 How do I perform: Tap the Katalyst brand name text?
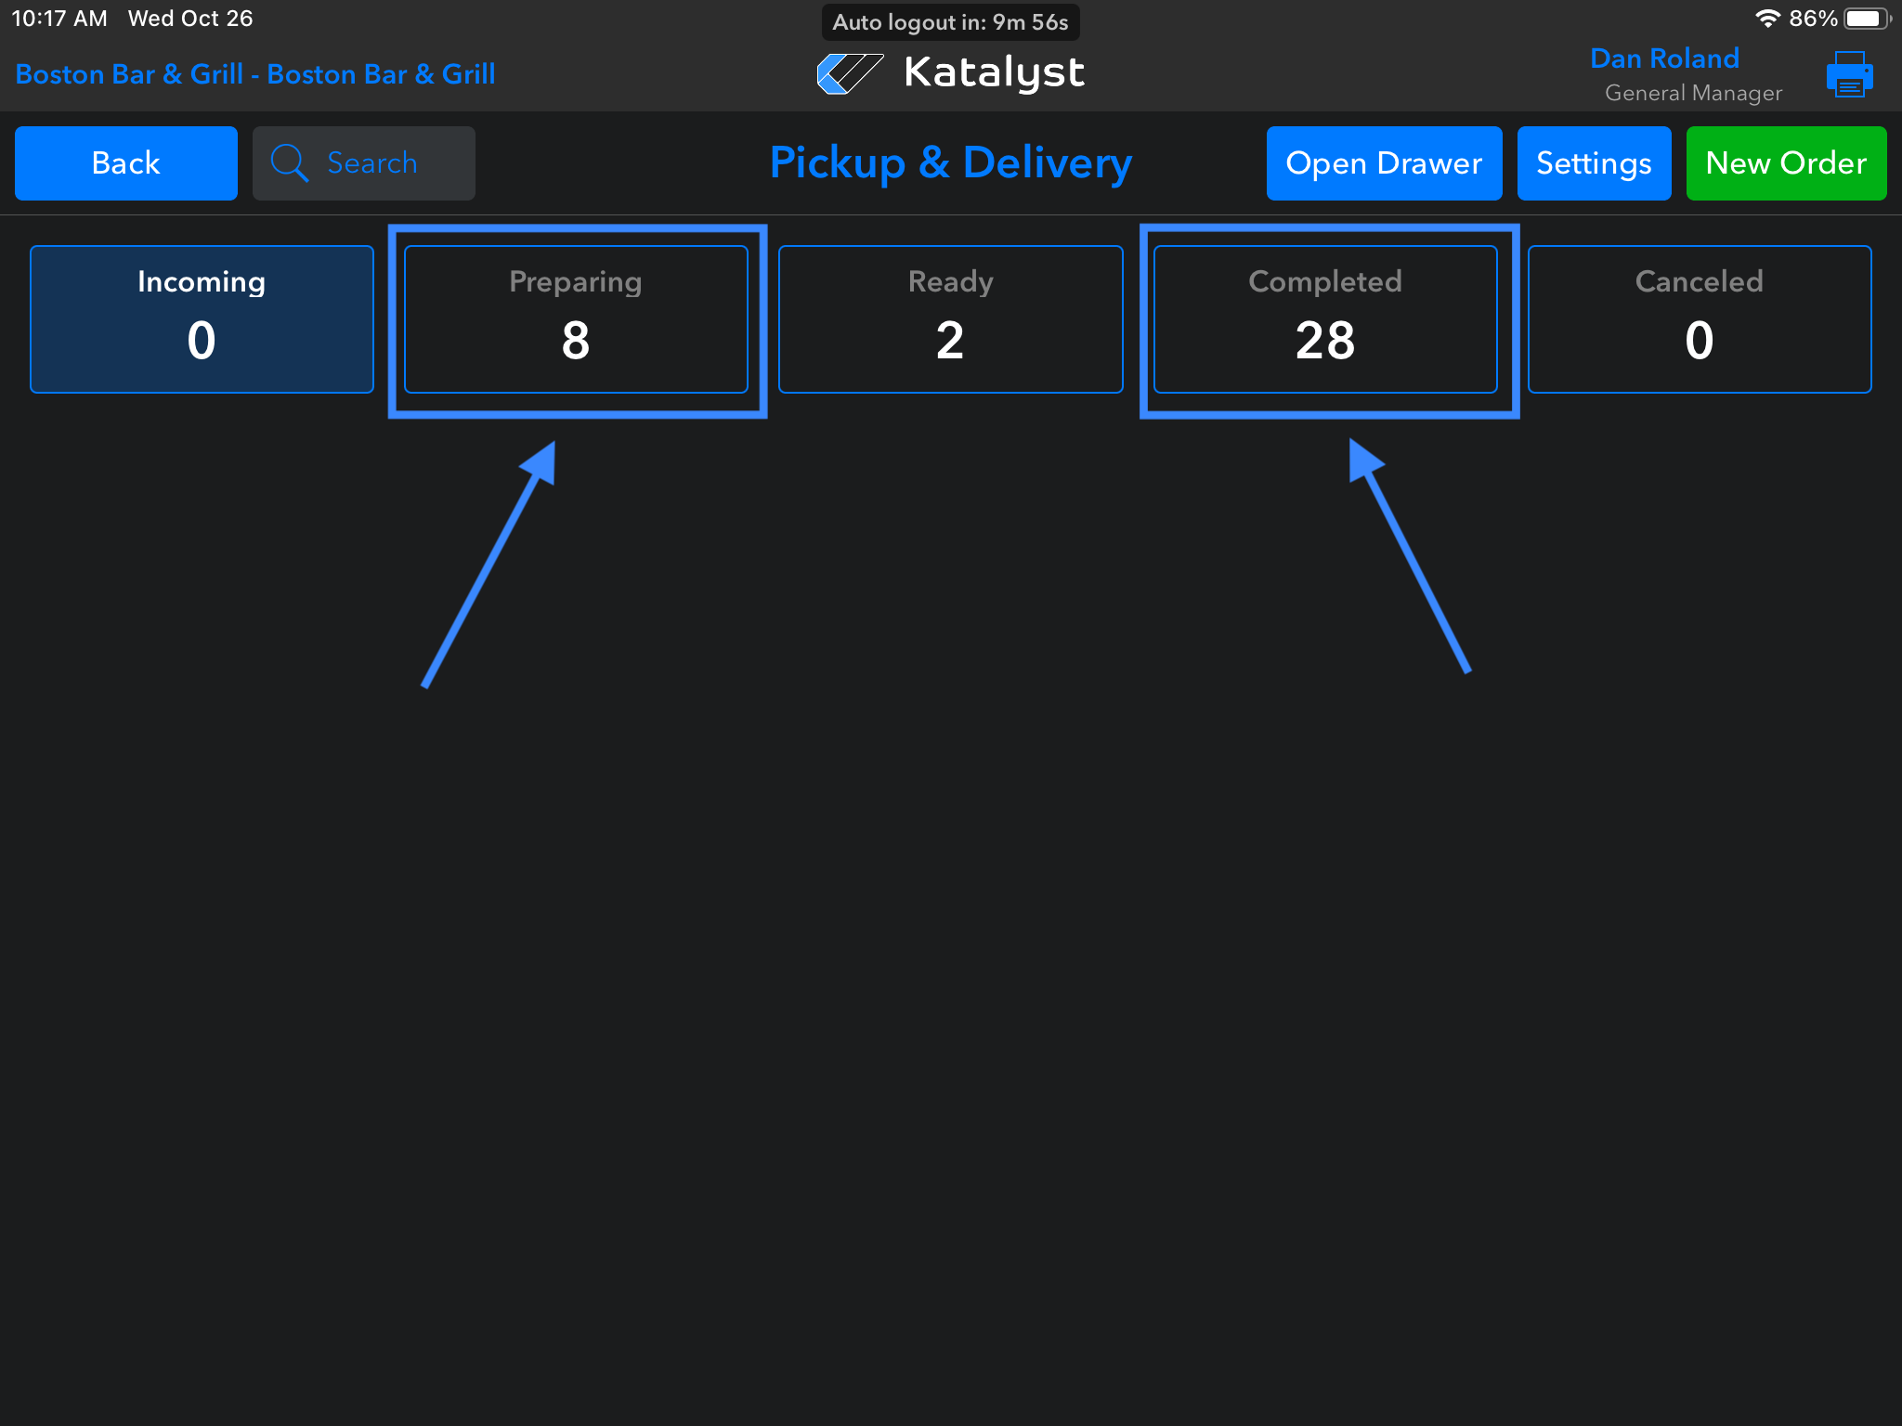pyautogui.click(x=994, y=73)
